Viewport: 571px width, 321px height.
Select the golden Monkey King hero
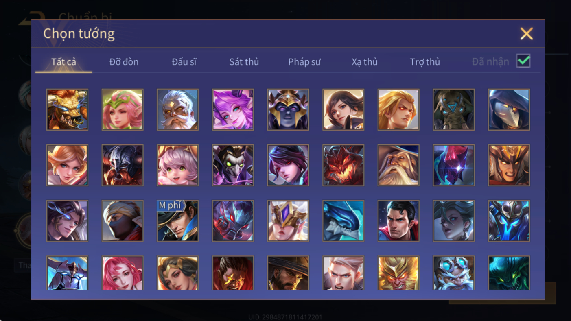tap(398, 273)
